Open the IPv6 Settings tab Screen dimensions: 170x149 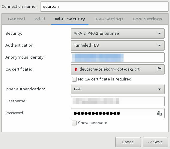click(x=148, y=19)
